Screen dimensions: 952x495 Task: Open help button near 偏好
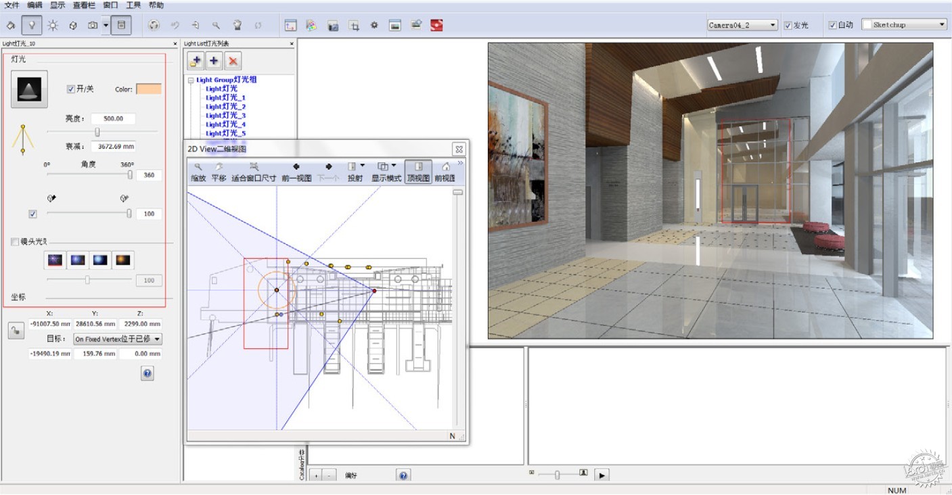[x=404, y=475]
